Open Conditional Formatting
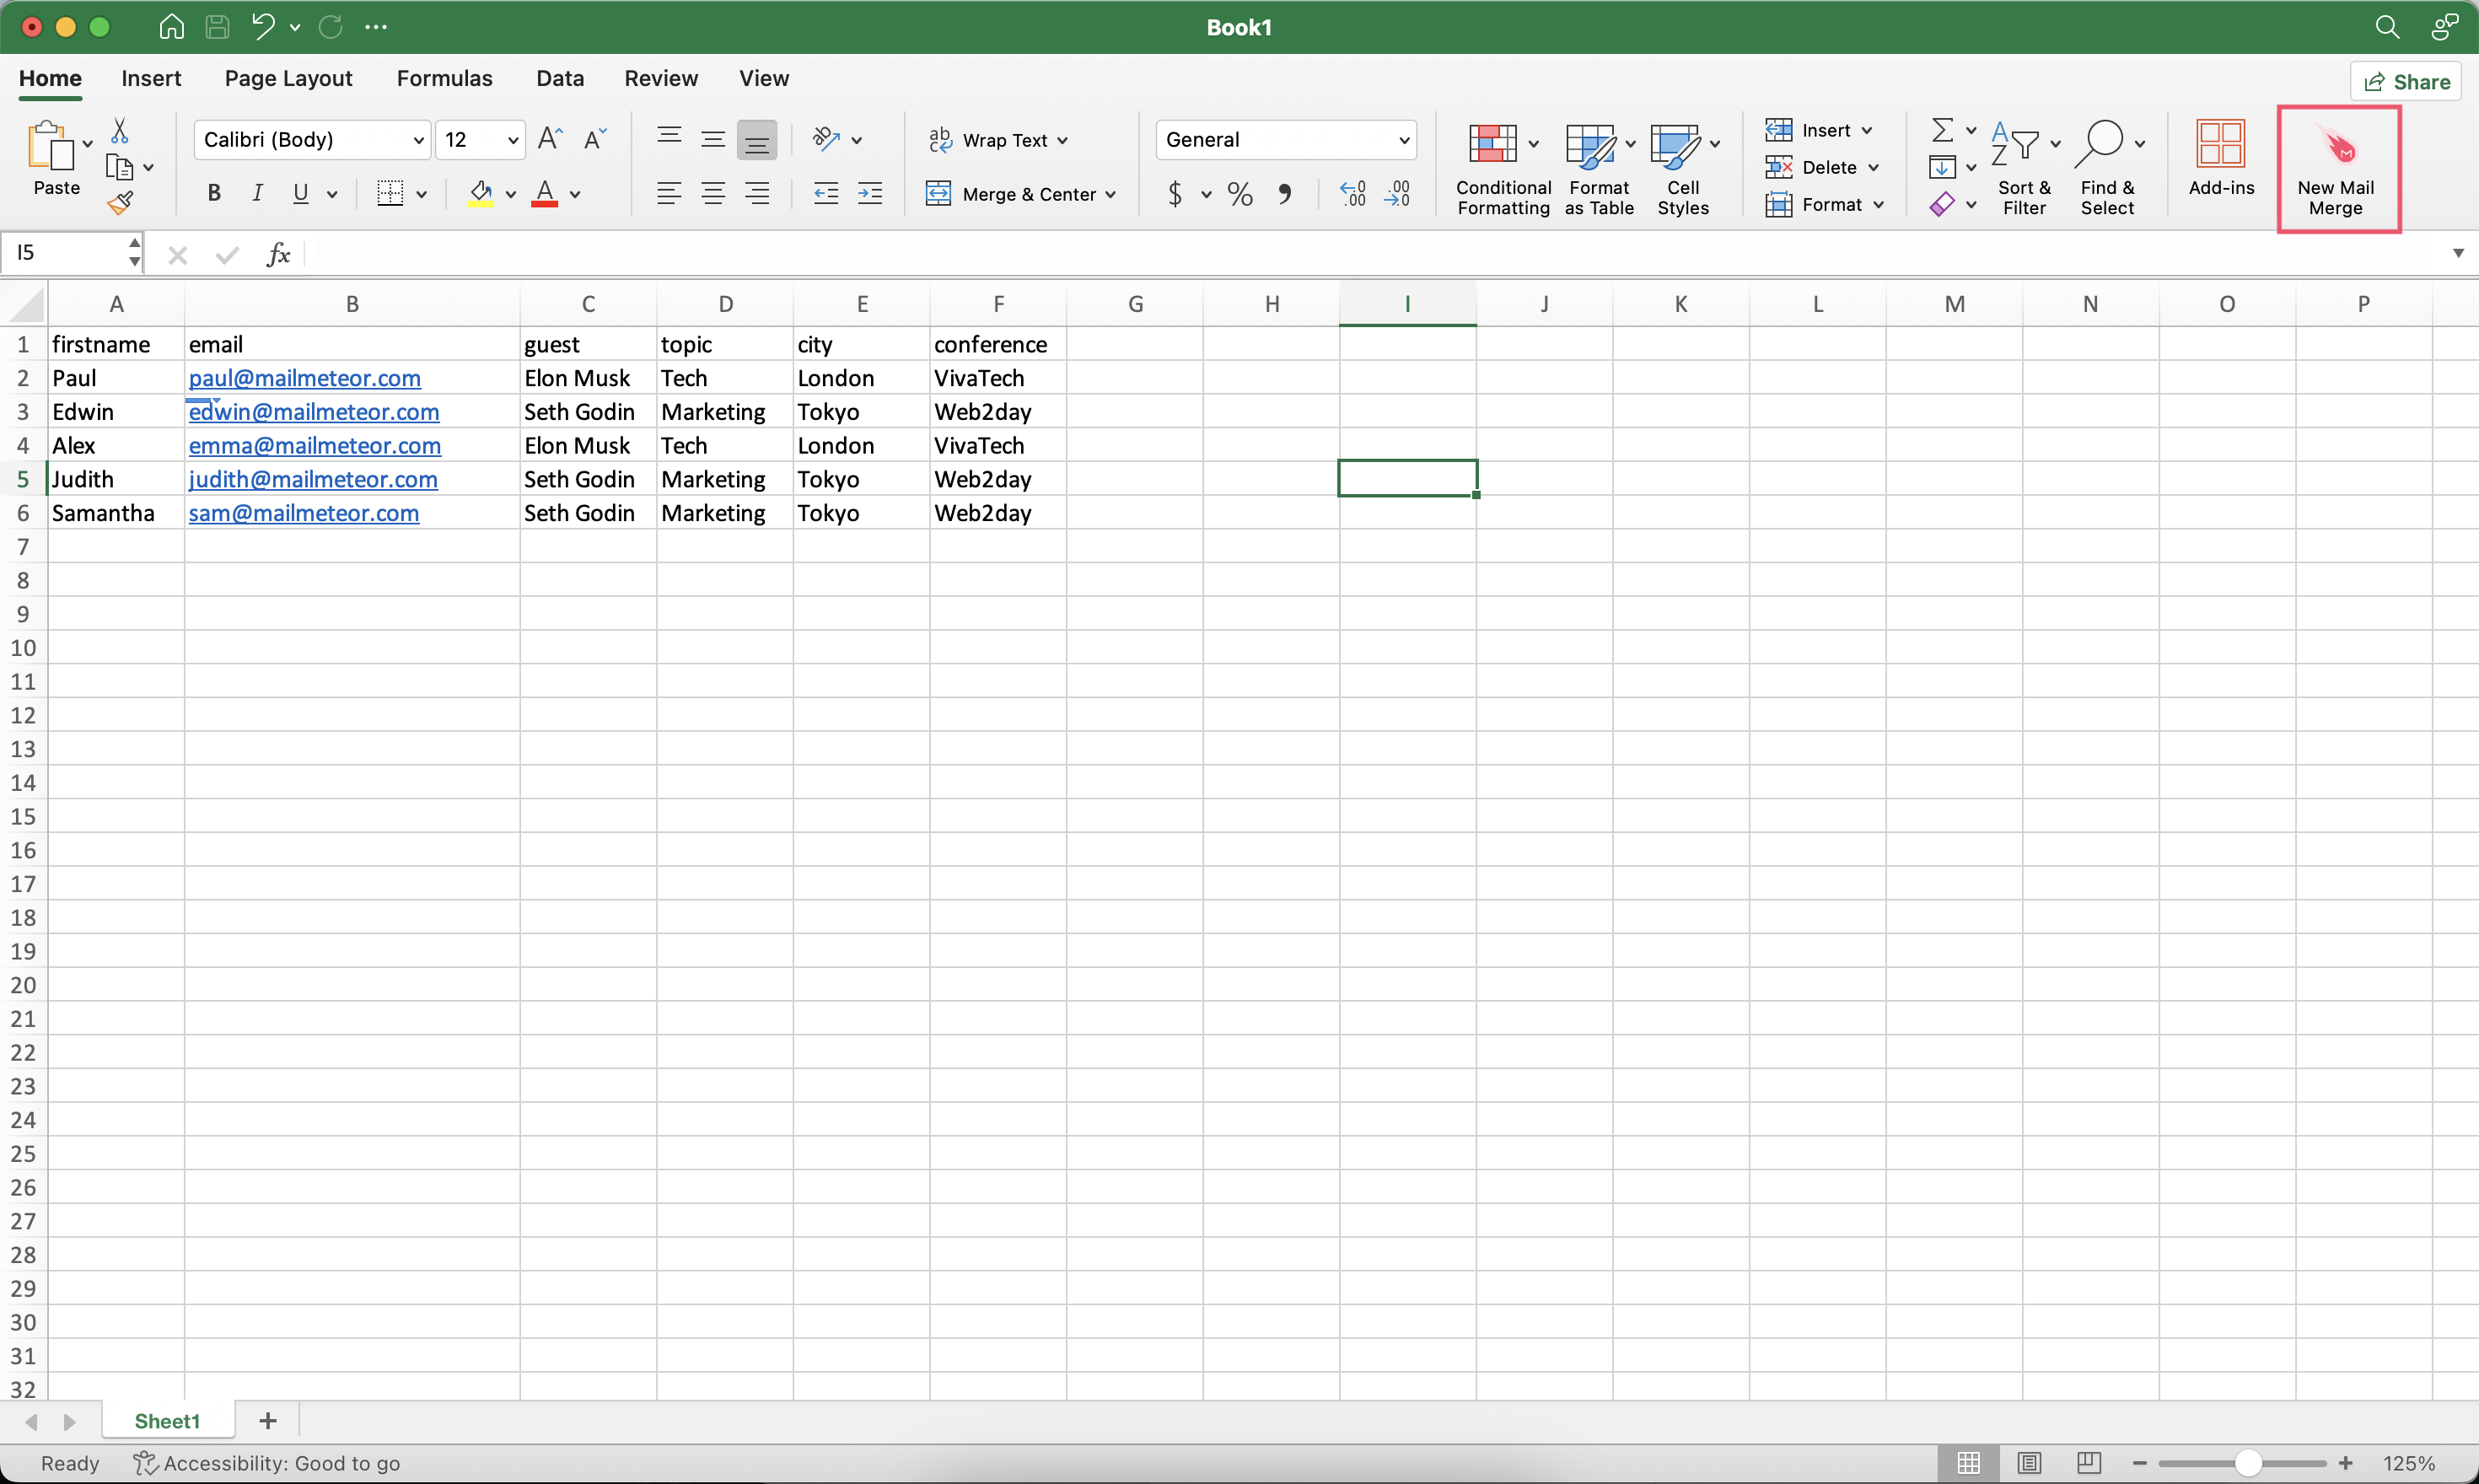Screen dimensions: 2479x1484 1503,168
